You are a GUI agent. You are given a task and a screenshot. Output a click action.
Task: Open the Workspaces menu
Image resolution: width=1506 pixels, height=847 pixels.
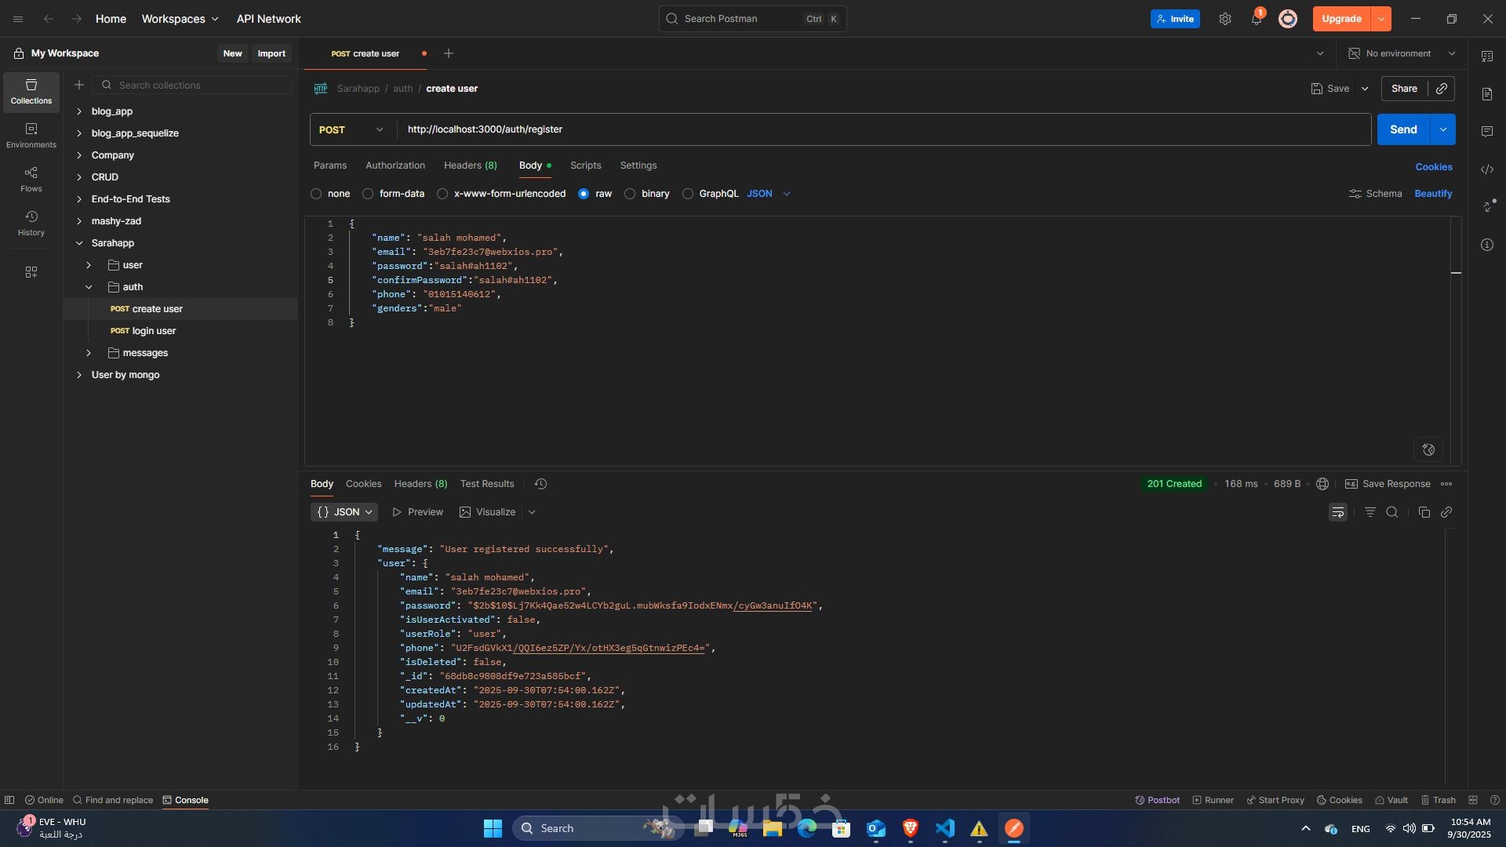pyautogui.click(x=180, y=19)
